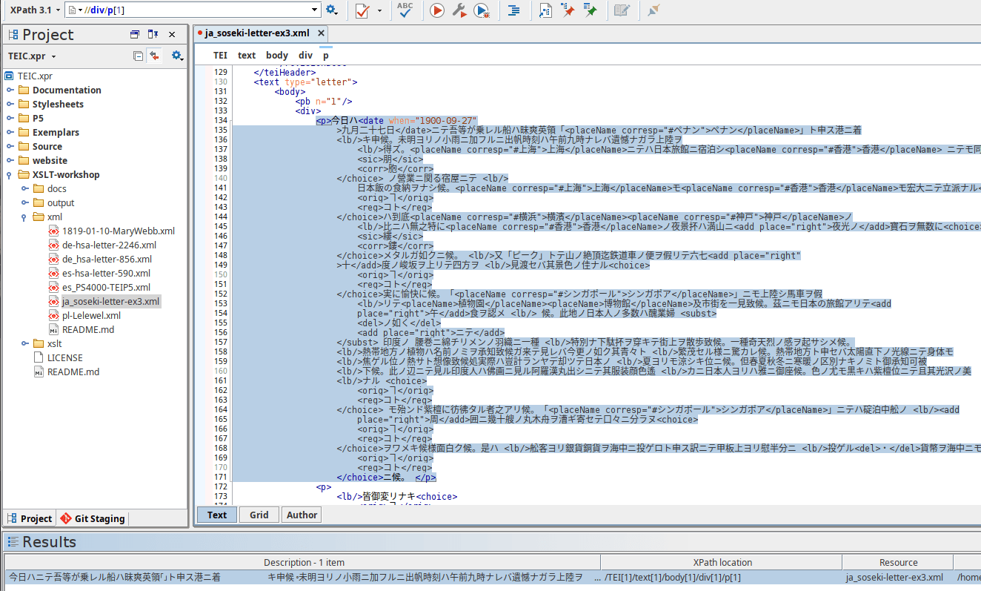Switch editor to Grid mode
The height and width of the screenshot is (591, 981).
[x=259, y=515]
